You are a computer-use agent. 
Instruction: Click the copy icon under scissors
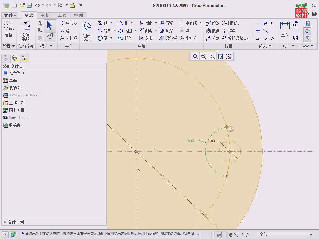(x=40, y=31)
